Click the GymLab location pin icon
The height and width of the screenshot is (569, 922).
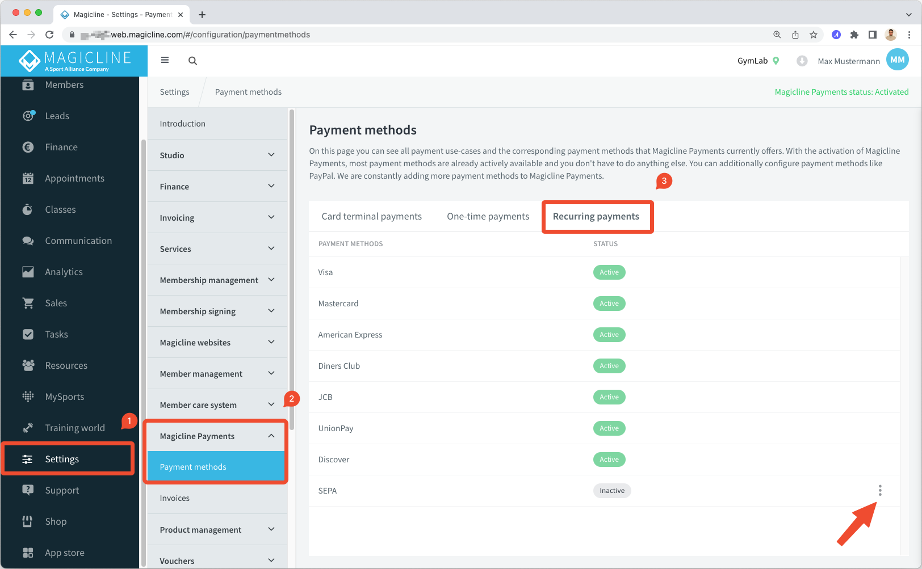coord(776,61)
